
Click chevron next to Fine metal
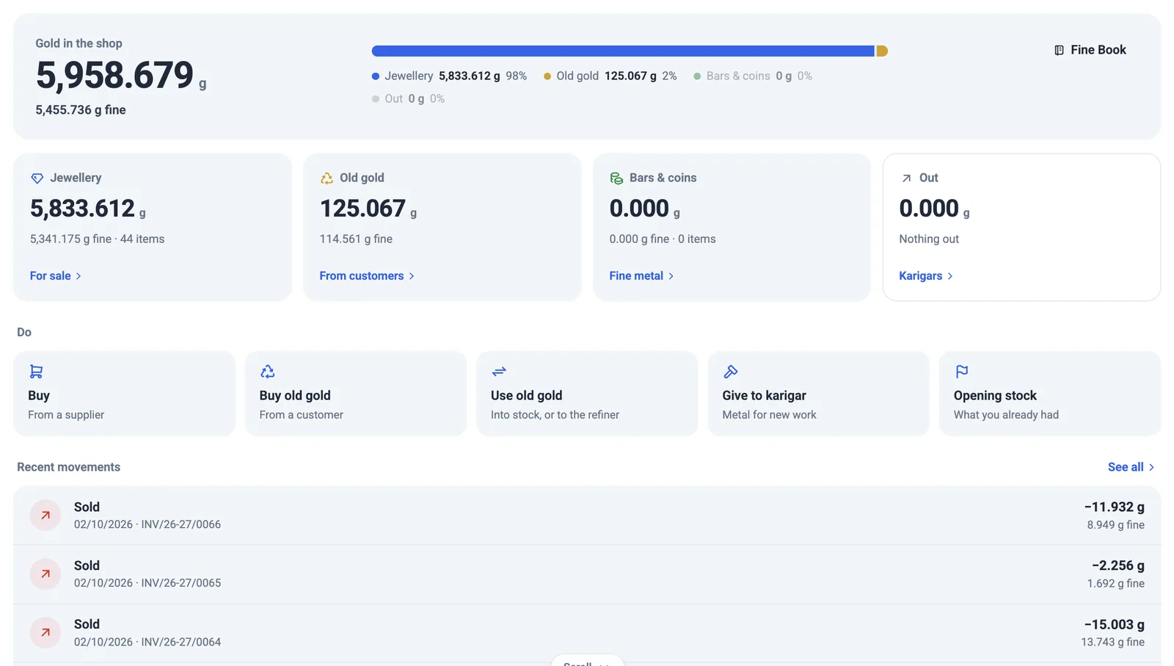[671, 276]
